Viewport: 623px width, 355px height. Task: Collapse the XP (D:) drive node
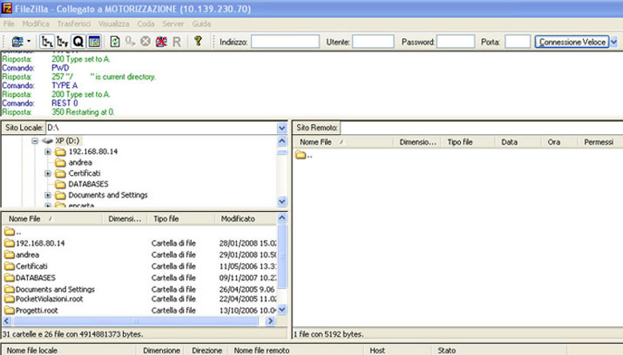pos(35,141)
